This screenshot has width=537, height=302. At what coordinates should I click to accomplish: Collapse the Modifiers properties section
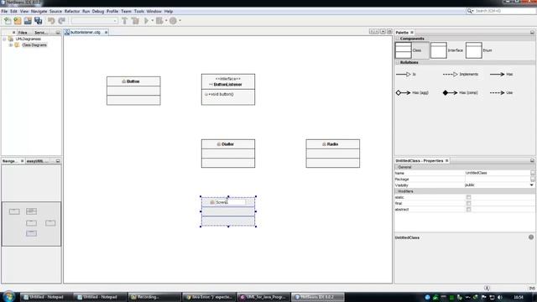coord(397,191)
